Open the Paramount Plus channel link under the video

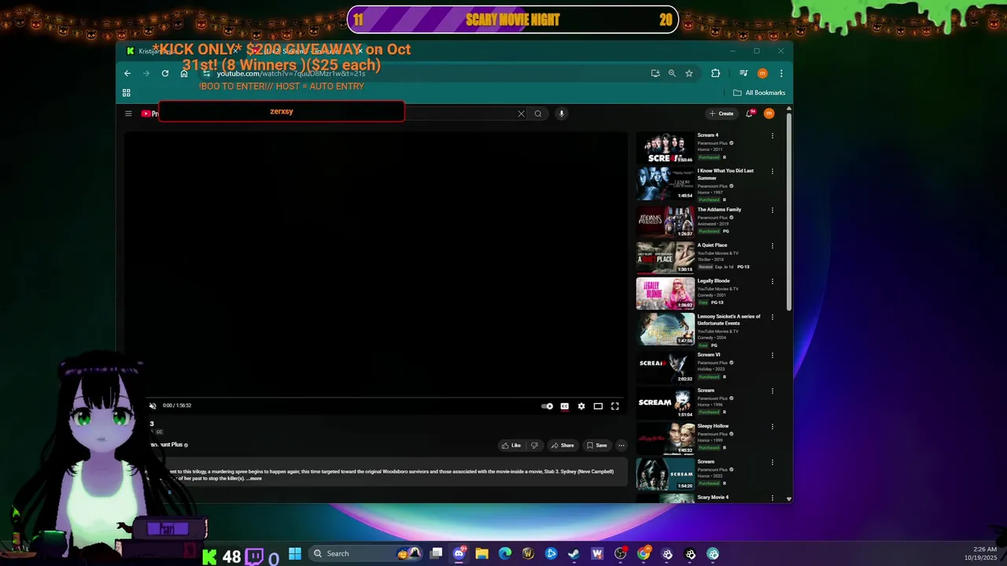click(x=165, y=445)
